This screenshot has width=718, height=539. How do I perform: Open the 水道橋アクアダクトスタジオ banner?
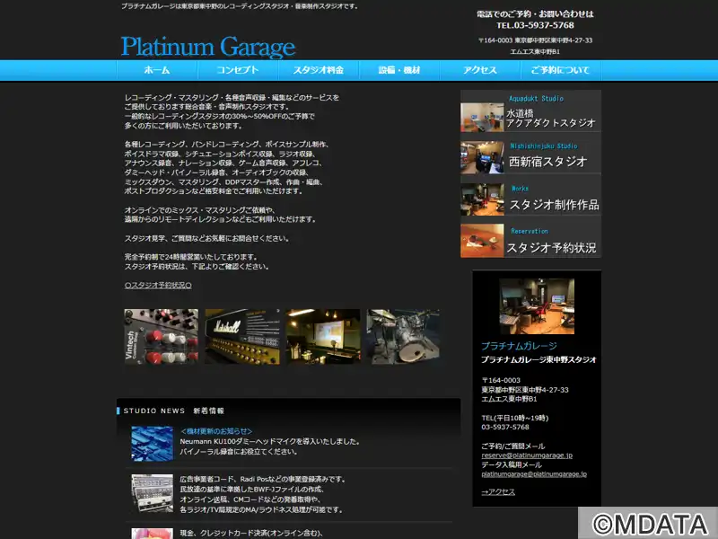point(530,110)
